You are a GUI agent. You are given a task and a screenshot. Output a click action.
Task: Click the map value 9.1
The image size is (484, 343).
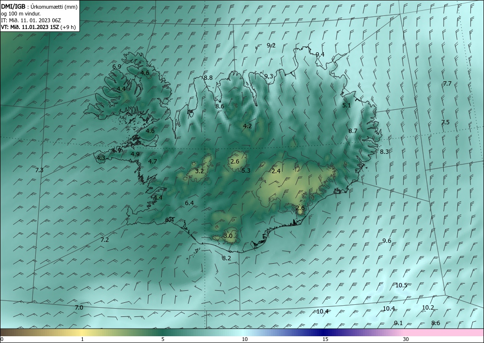tap(398, 323)
